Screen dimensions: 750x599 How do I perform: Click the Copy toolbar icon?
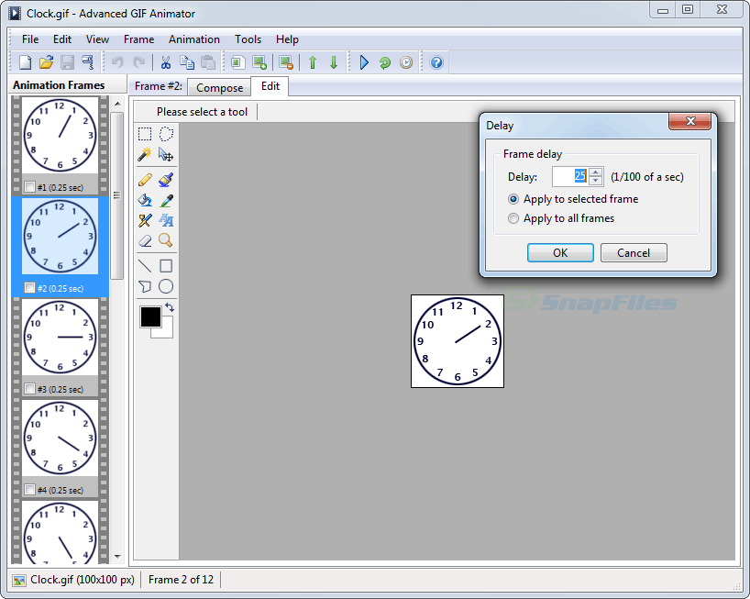(186, 62)
